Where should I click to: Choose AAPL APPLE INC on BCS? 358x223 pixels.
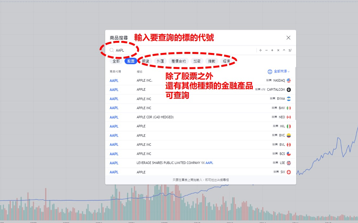point(200,154)
